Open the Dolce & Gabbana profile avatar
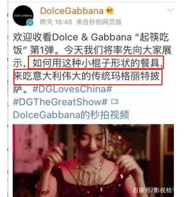Image resolution: width=188 pixels, height=197 pixels. pyautogui.click(x=23, y=16)
